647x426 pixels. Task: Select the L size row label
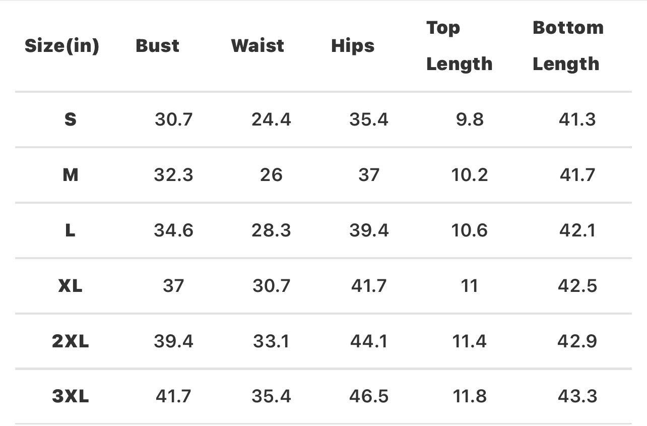71,230
